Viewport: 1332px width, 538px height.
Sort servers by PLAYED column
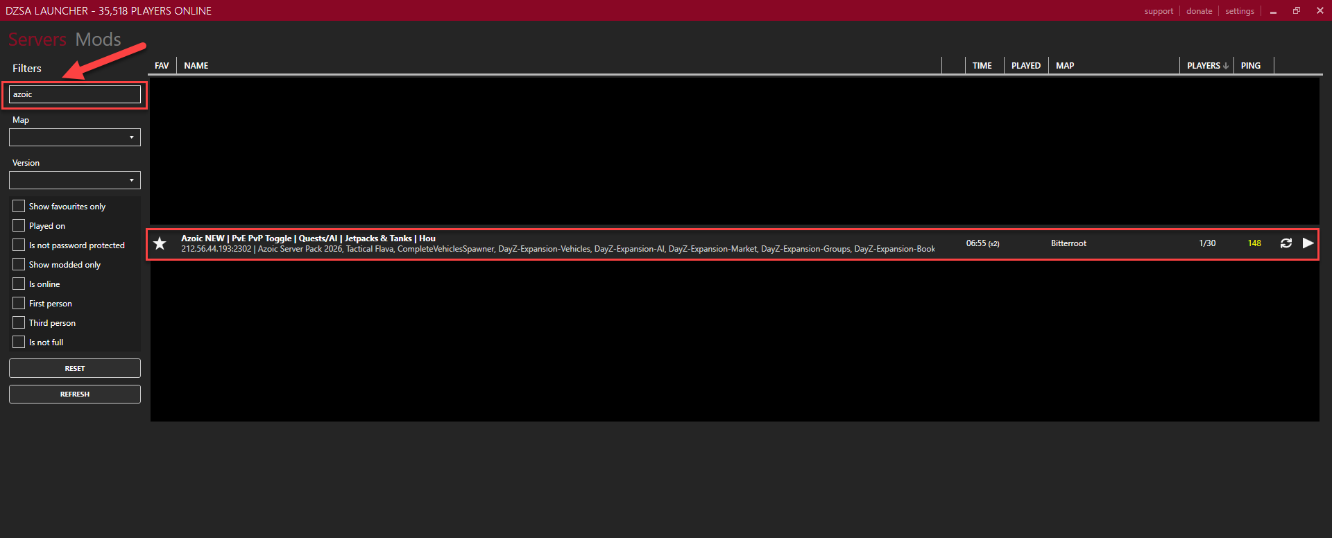pos(1026,66)
